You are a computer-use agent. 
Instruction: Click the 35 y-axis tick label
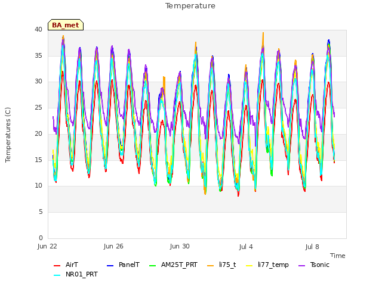(38, 55)
